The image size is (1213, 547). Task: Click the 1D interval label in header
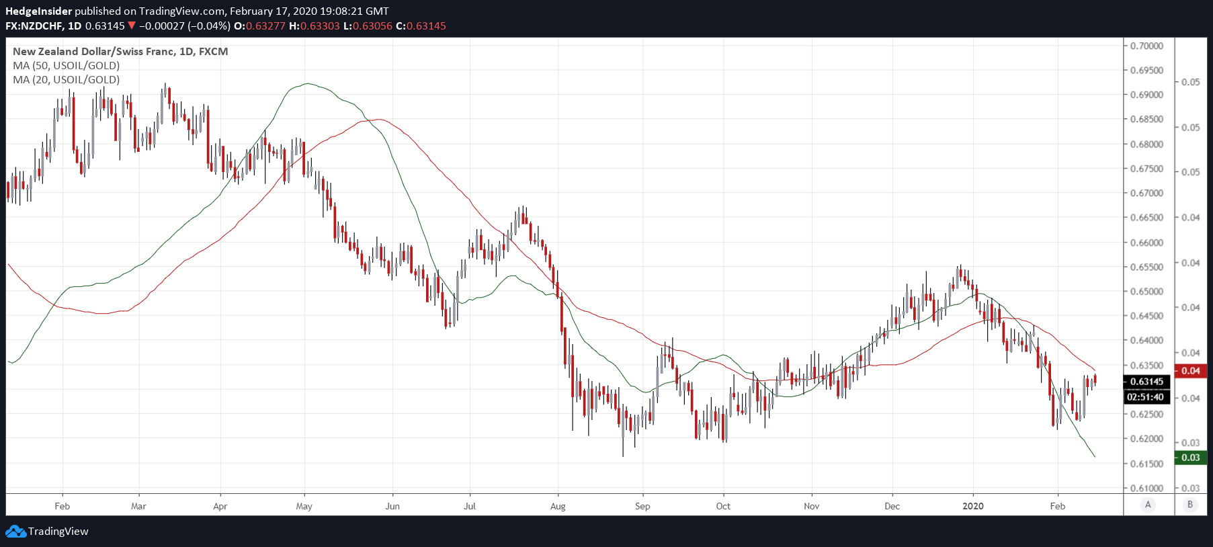point(75,26)
